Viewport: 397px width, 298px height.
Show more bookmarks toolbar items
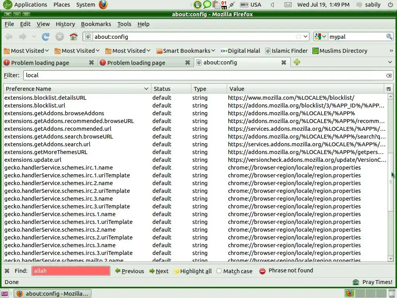coord(391,51)
